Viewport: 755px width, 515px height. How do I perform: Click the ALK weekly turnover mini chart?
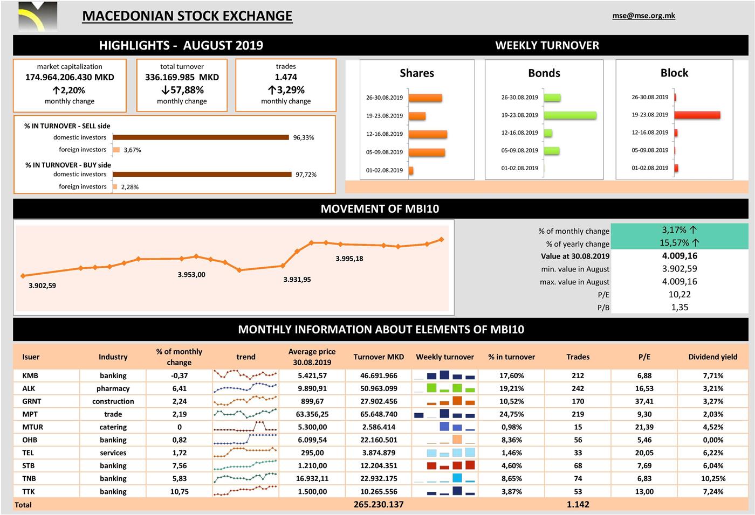pos(445,388)
